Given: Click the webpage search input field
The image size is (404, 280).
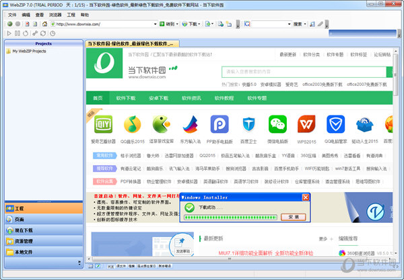Looking at the screenshot, I should pyautogui.click(x=304, y=72).
